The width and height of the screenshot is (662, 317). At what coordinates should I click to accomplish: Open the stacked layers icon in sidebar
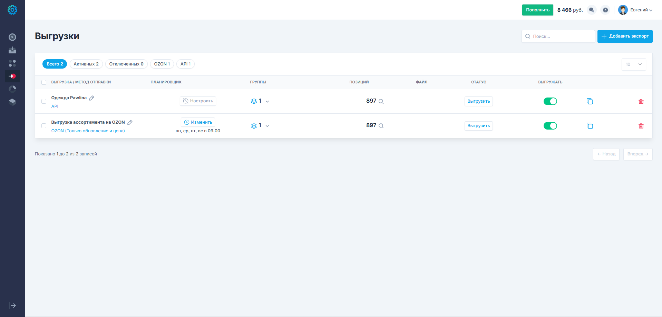12,102
